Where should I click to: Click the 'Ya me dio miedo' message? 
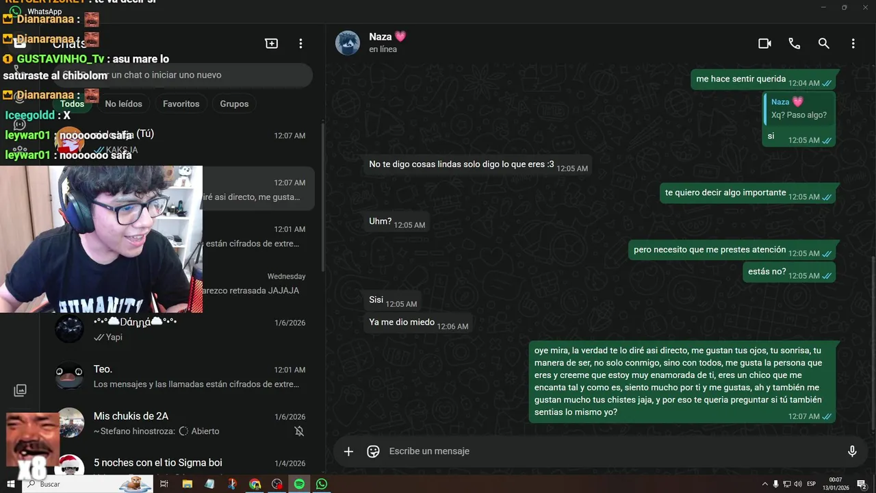point(418,323)
